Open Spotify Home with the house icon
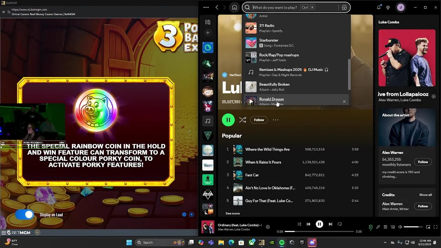 (234, 7)
